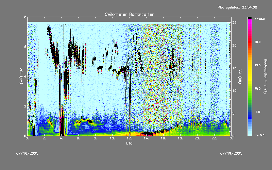Click the '20:' hour tick on x-axis

tap(197, 138)
